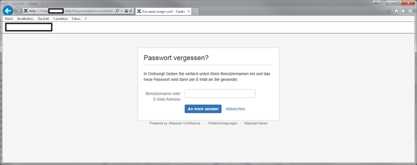Click the 'An mich senden' button
Image resolution: width=417 pixels, height=165 pixels.
click(x=203, y=109)
